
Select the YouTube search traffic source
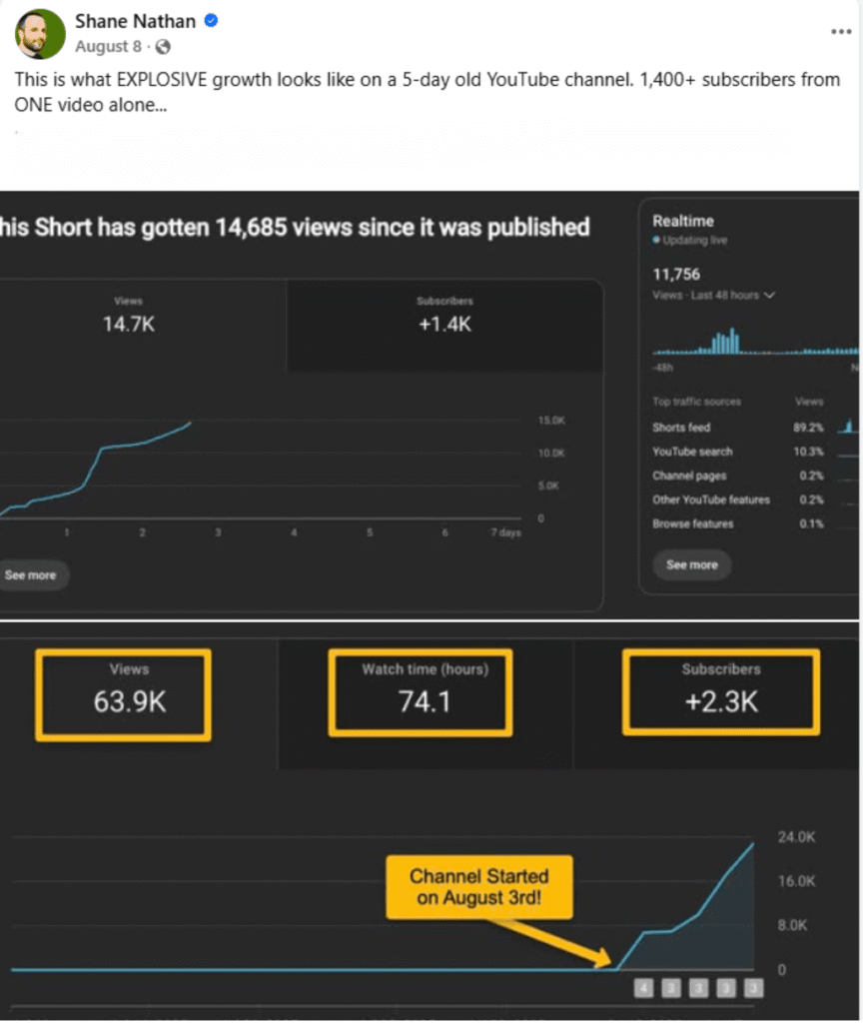coord(692,452)
